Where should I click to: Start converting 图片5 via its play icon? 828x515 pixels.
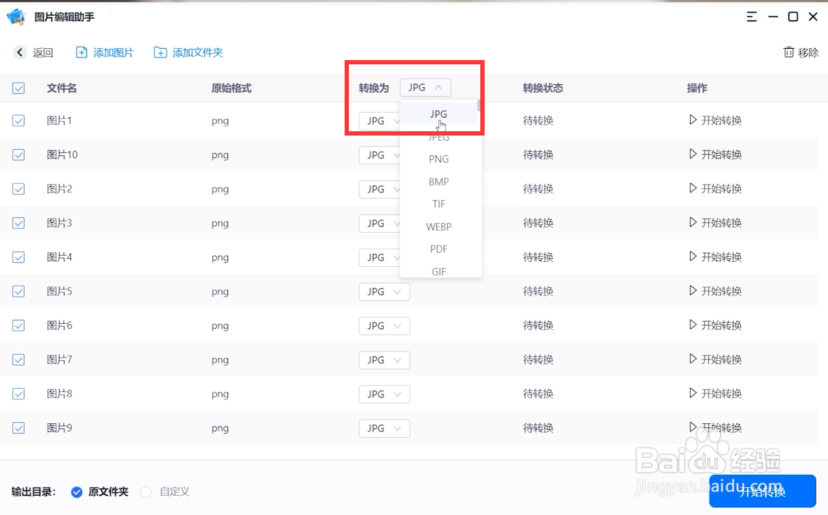(693, 290)
